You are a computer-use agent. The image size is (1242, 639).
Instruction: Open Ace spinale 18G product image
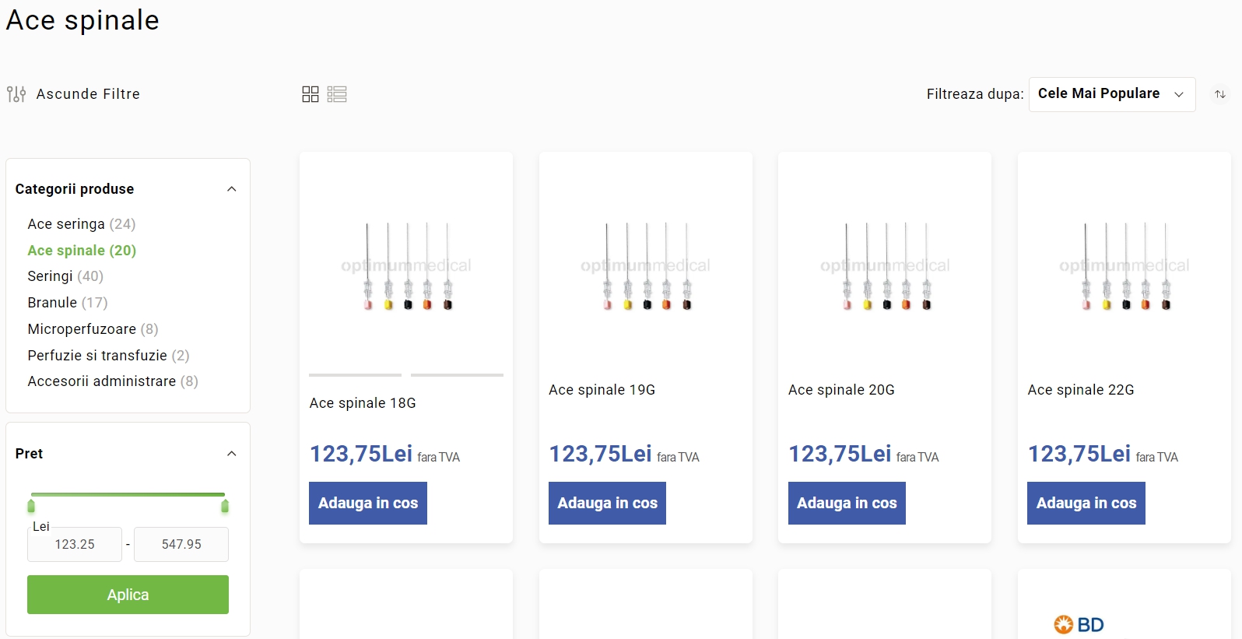coord(406,265)
